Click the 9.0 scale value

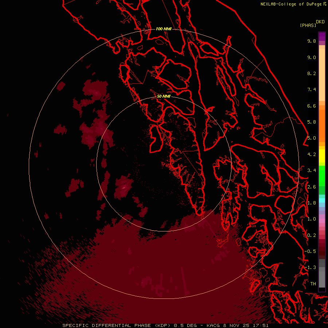click(x=312, y=57)
